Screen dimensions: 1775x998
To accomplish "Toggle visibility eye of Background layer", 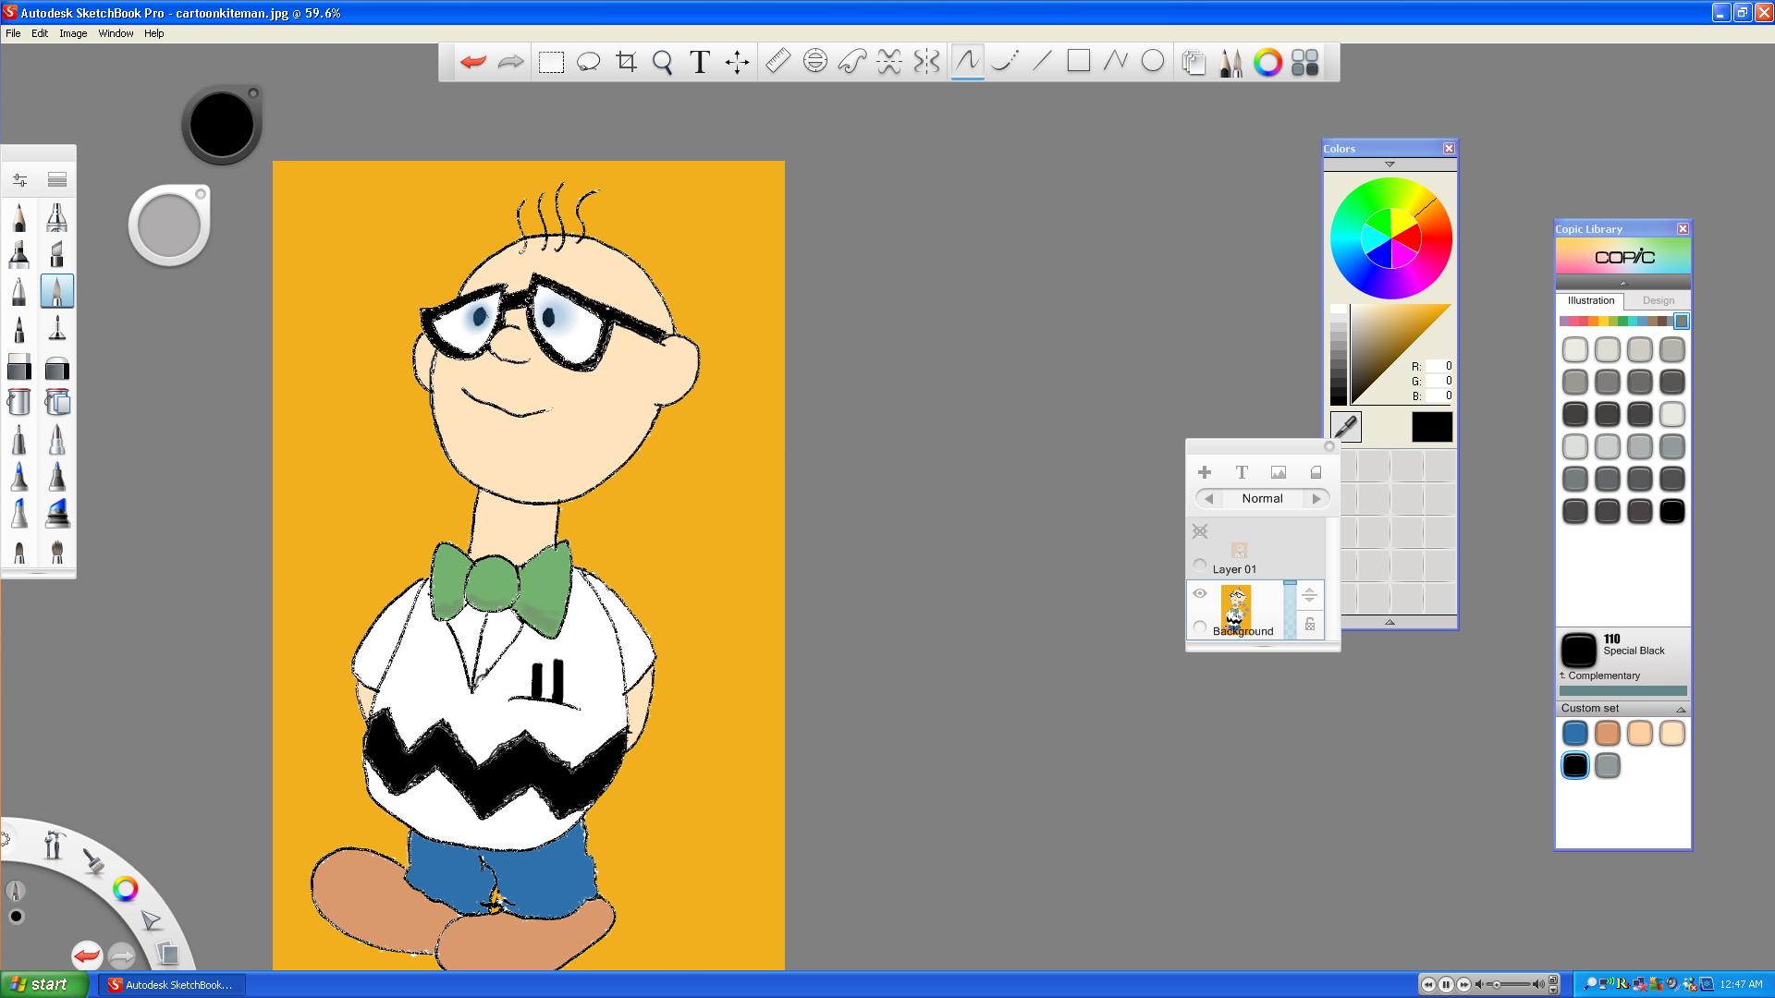I will (1200, 593).
